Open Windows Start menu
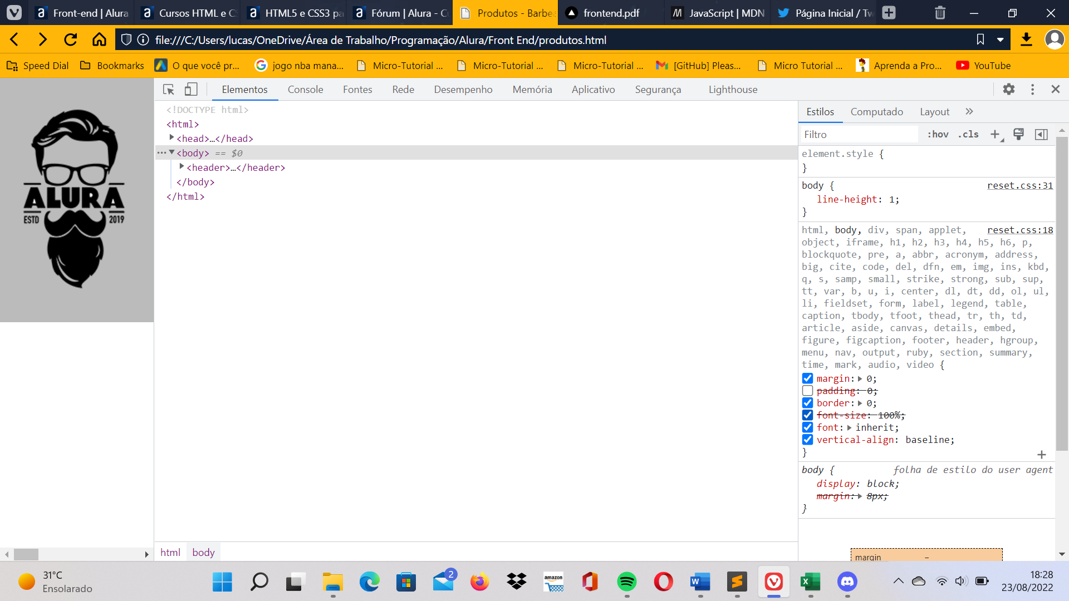 222,582
